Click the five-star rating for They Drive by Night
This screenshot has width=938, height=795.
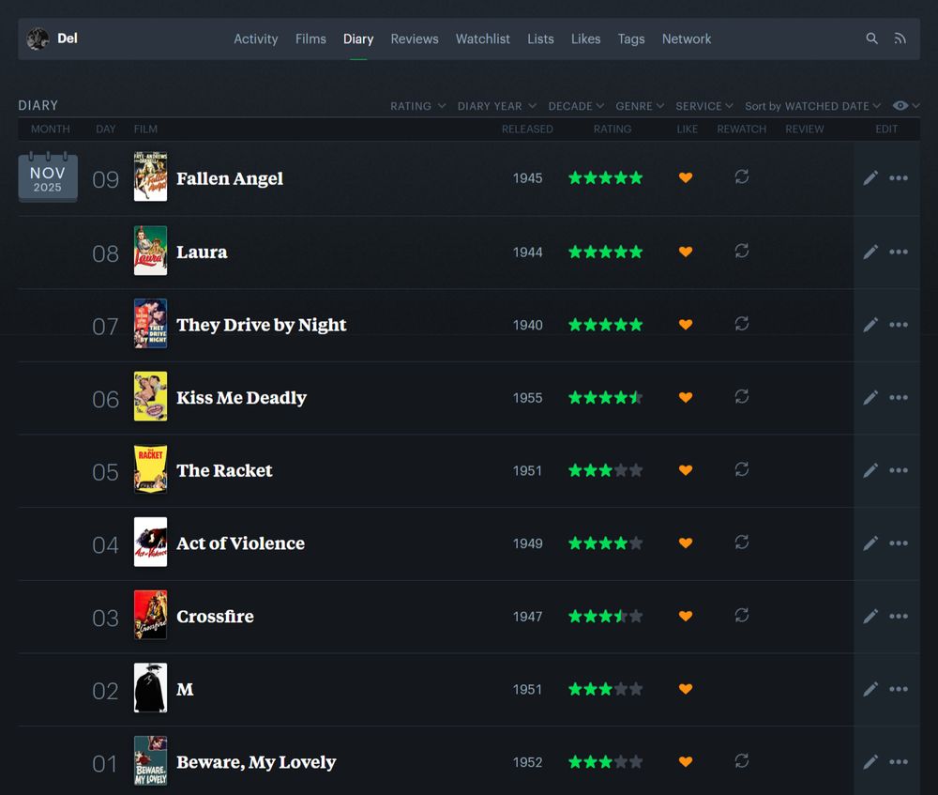click(605, 324)
